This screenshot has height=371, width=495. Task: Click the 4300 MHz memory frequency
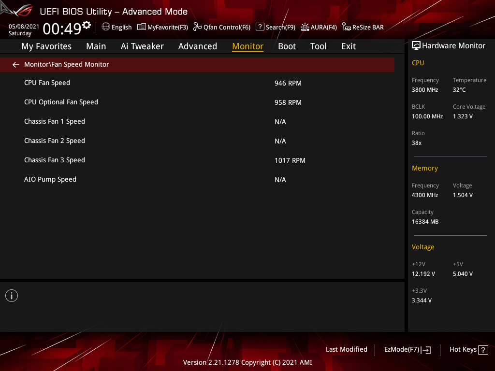click(425, 195)
